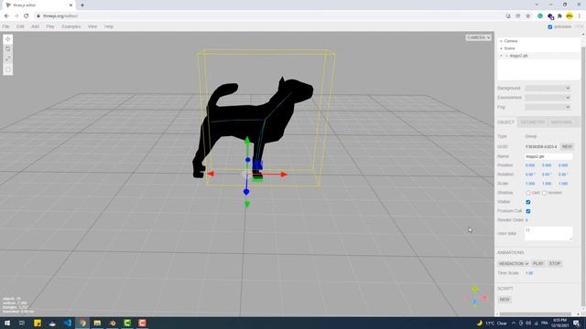Select Camera in the scene outliner
Image resolution: width=586 pixels, height=329 pixels.
pyautogui.click(x=511, y=41)
